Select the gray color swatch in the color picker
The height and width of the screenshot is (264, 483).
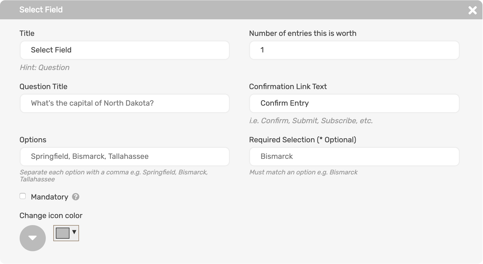point(62,233)
